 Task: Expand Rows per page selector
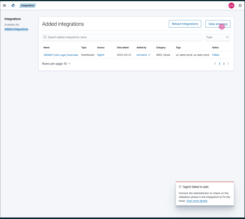pyautogui.click(x=56, y=64)
